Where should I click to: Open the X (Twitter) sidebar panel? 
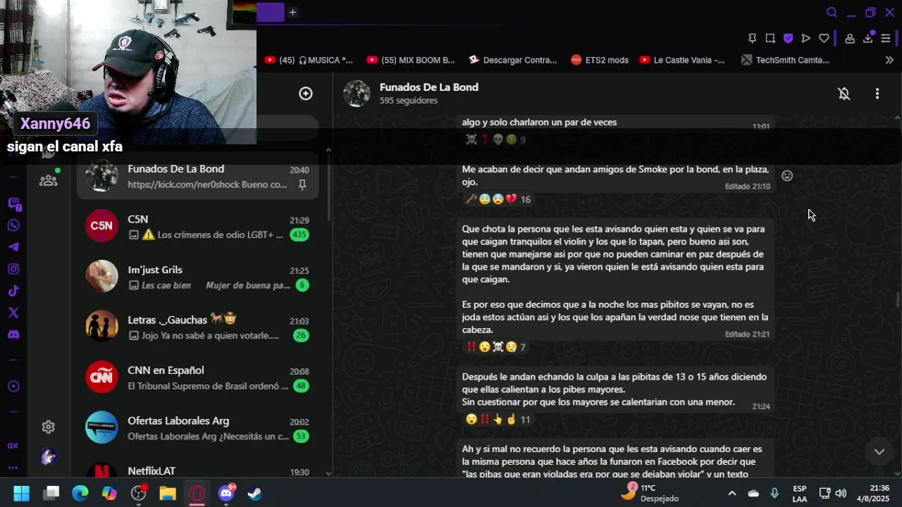pos(14,313)
